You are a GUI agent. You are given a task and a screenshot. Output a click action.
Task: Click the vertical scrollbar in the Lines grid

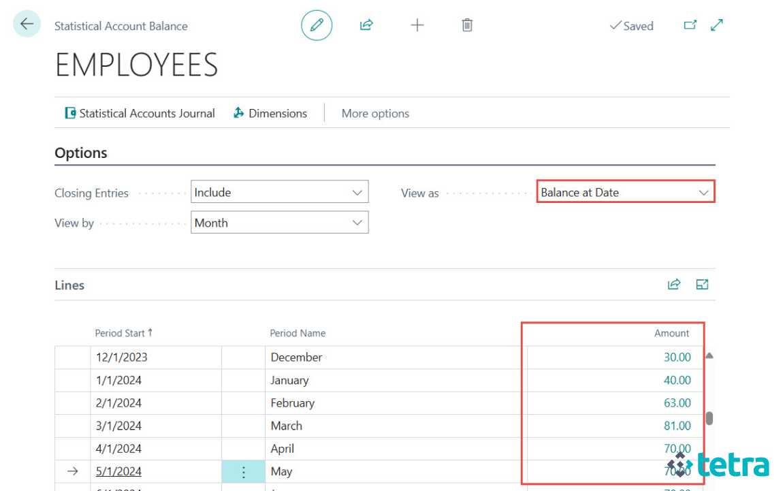[710, 418]
